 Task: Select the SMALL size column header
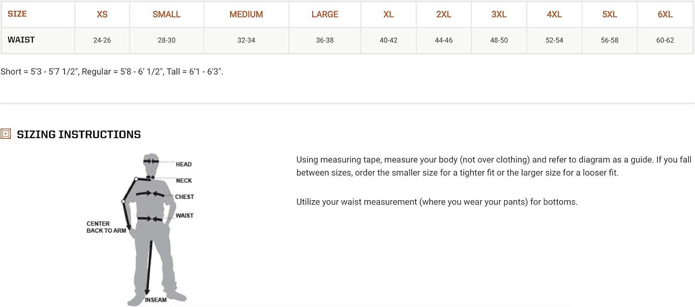coord(166,14)
